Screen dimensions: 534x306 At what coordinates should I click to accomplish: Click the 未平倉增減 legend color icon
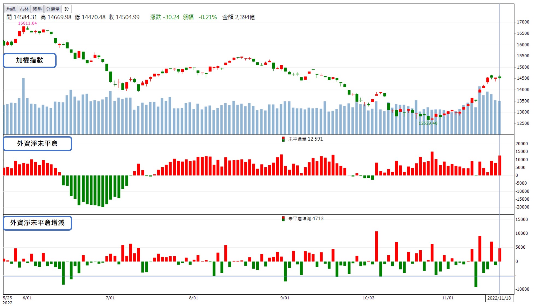click(x=283, y=219)
